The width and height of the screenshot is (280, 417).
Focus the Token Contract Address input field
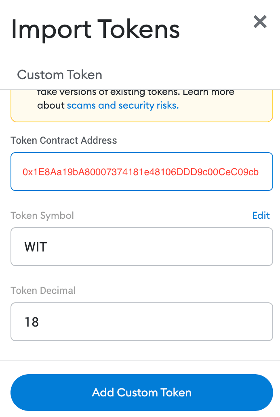click(x=142, y=172)
